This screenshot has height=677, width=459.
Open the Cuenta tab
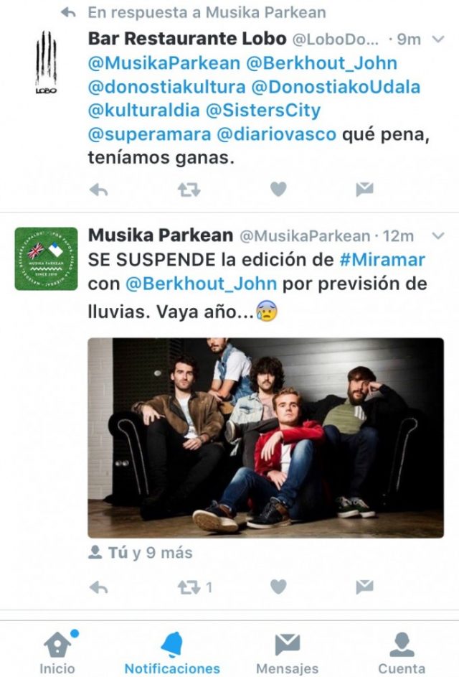tap(402, 653)
